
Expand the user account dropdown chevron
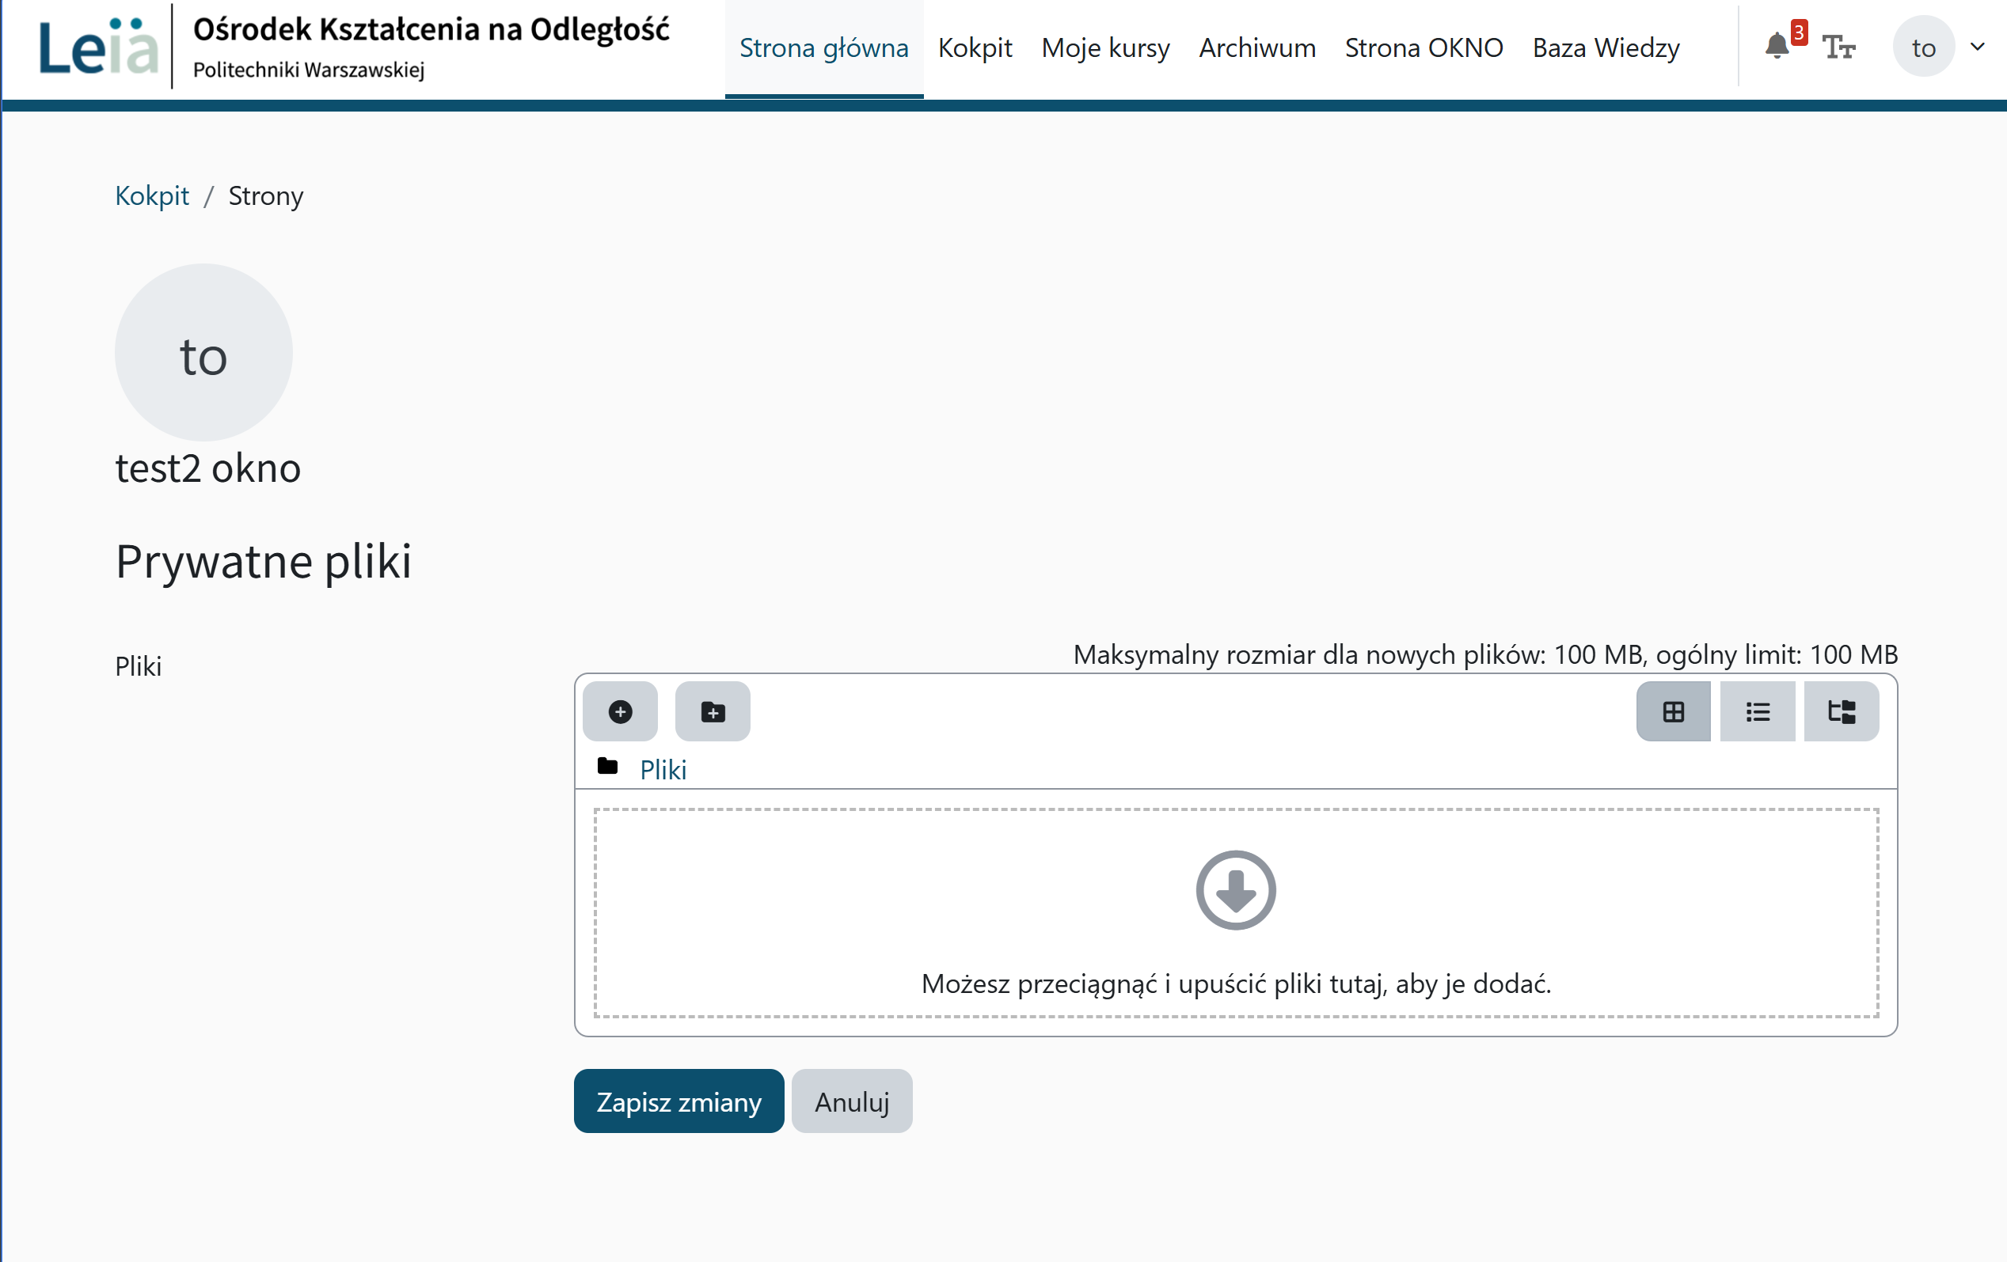tap(1977, 47)
